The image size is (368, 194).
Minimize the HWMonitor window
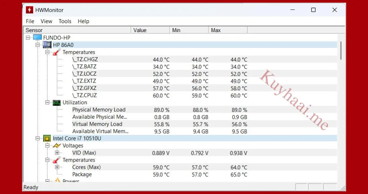click(292, 10)
